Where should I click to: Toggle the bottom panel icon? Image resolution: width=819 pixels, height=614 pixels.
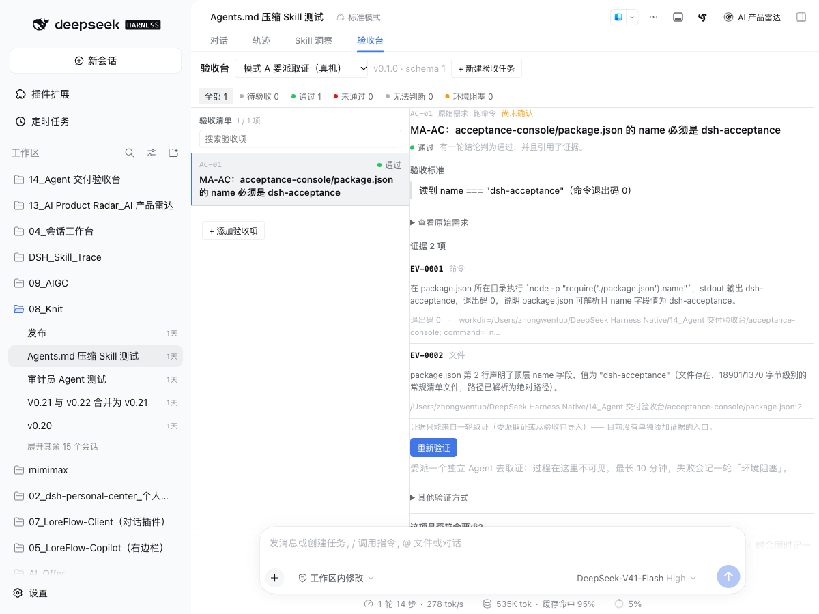pyautogui.click(x=678, y=17)
